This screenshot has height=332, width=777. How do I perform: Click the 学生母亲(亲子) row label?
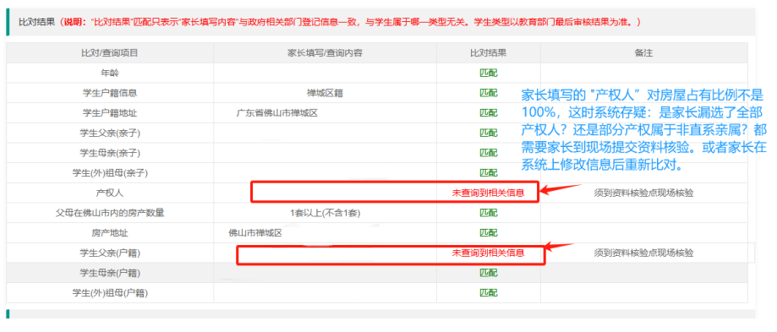[110, 153]
